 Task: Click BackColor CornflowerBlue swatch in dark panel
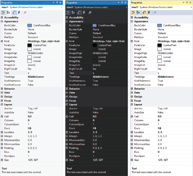(x=95, y=25)
